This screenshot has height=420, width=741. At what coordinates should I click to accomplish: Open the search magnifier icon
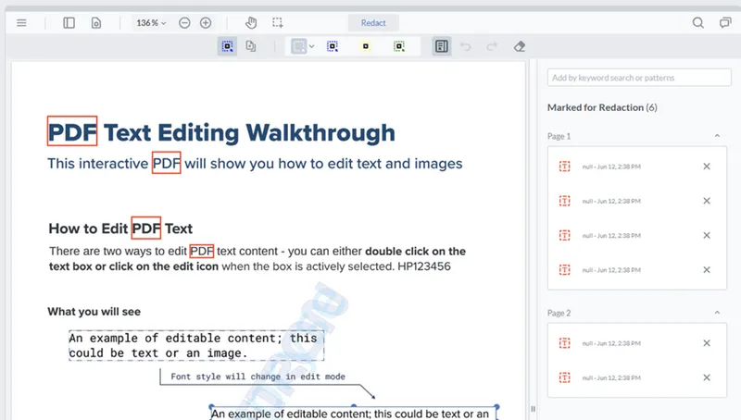coord(698,22)
